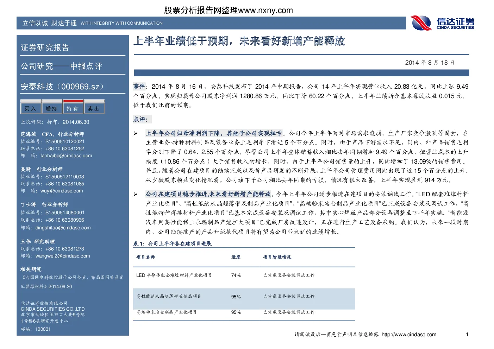Click license number S1500514080001
This screenshot has width=494, height=349.
click(x=65, y=212)
